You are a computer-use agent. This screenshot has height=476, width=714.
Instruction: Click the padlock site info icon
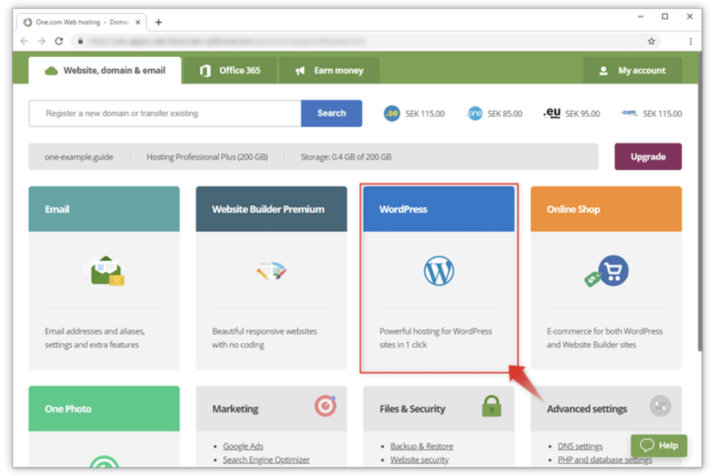point(81,41)
